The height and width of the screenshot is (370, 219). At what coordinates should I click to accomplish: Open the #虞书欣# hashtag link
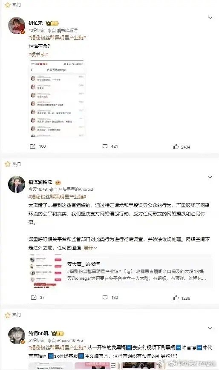click(38, 54)
